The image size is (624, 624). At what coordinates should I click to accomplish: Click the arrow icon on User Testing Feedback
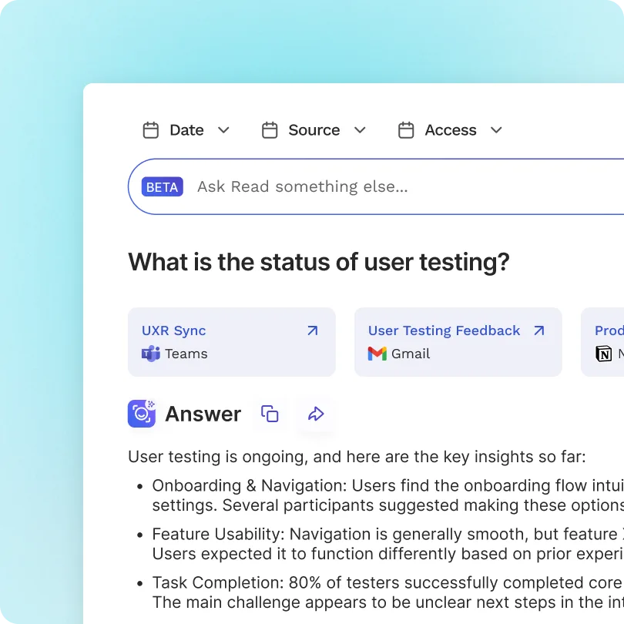pos(539,330)
